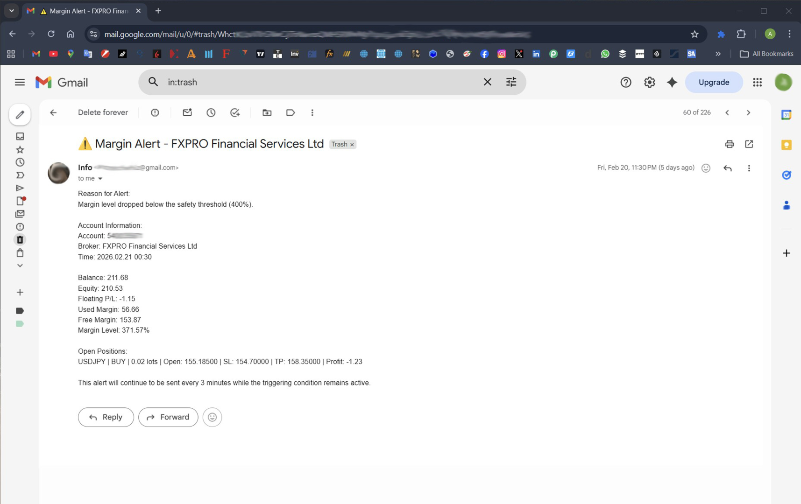The width and height of the screenshot is (801, 504).
Task: Open the message's More menu
Action: [x=749, y=168]
